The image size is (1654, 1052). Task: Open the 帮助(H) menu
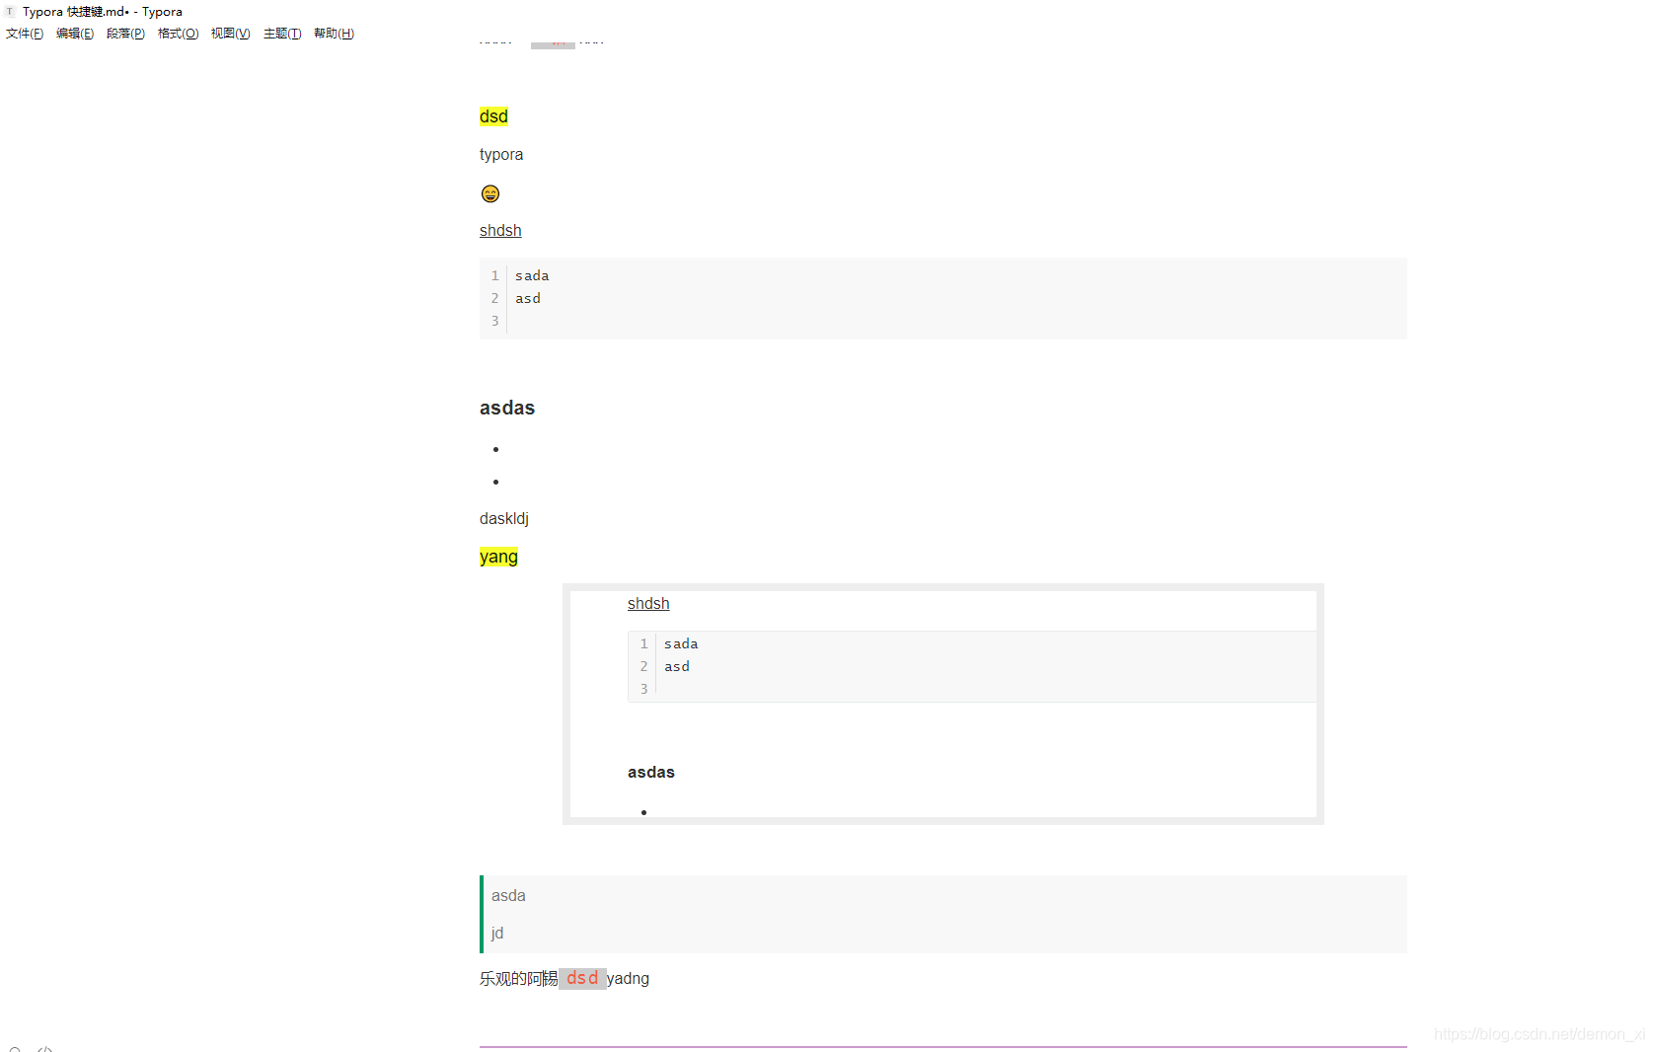pyautogui.click(x=334, y=34)
